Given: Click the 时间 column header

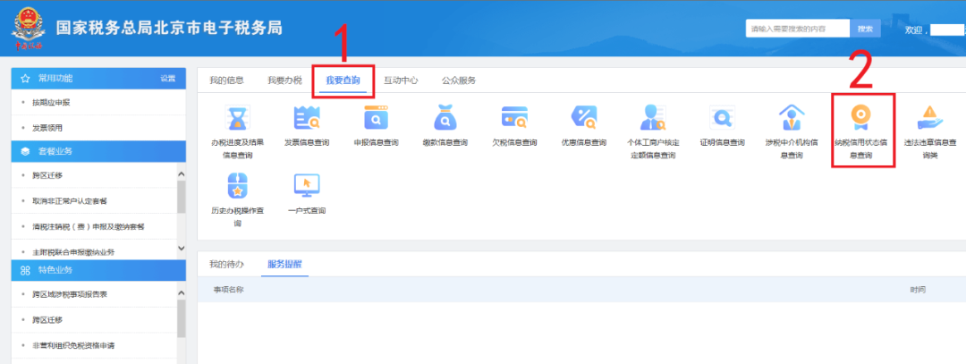Looking at the screenshot, I should (918, 289).
